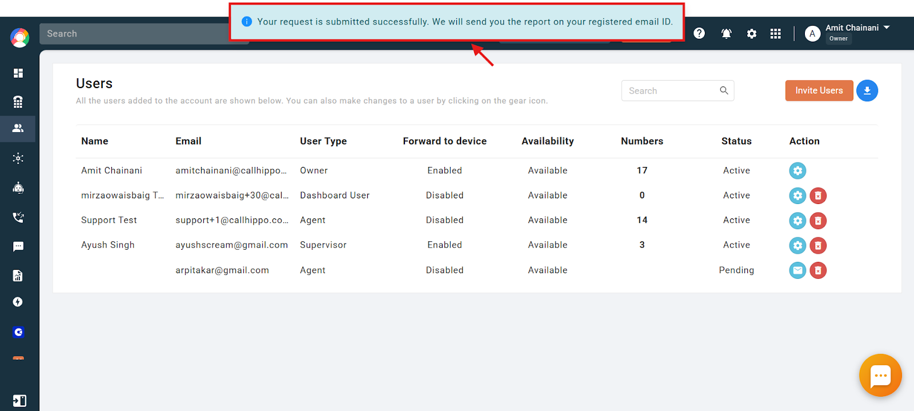This screenshot has width=914, height=411.
Task: Click the top navigation Search field
Action: pos(134,34)
